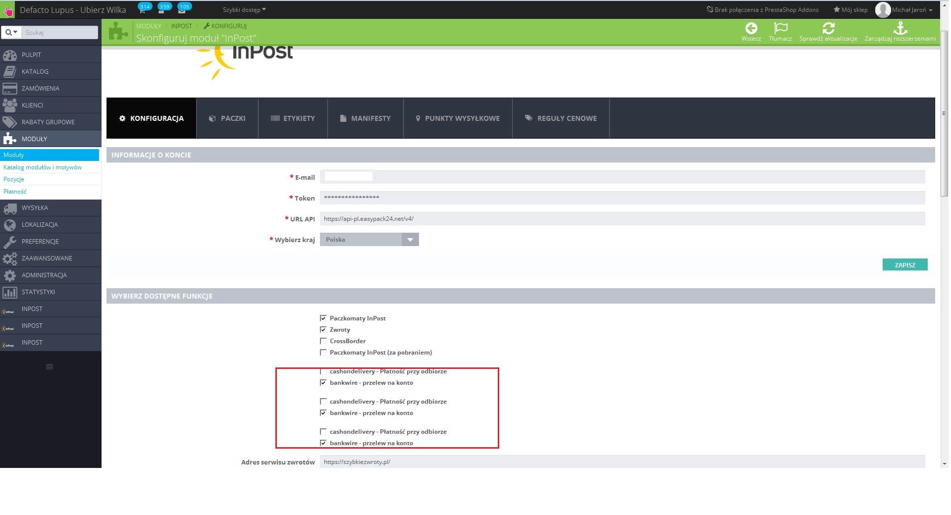Click the Wysyłka truck icon in sidebar
951x515 pixels.
tap(10, 208)
